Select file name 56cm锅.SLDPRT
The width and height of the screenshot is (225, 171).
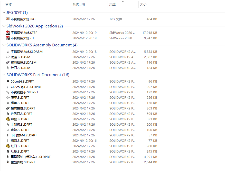(22, 81)
